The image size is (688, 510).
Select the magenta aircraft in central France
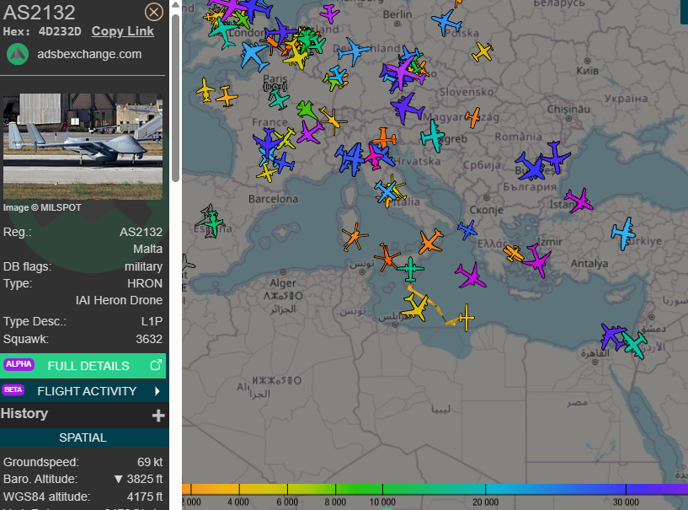[x=310, y=132]
